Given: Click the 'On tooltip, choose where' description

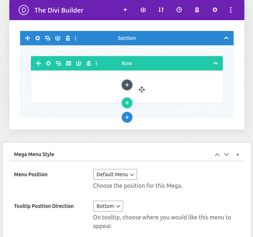Looking at the screenshot, I should coord(162,222).
